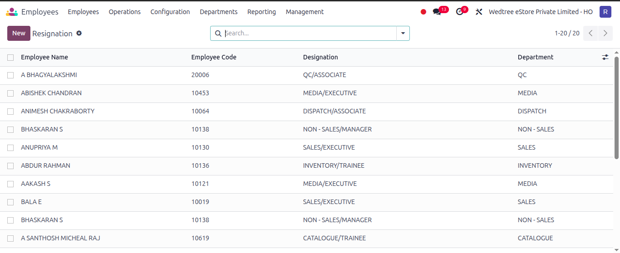Open the A SANTHOSH MICHEAL RAJ record
This screenshot has height=253, width=620.
coord(60,238)
